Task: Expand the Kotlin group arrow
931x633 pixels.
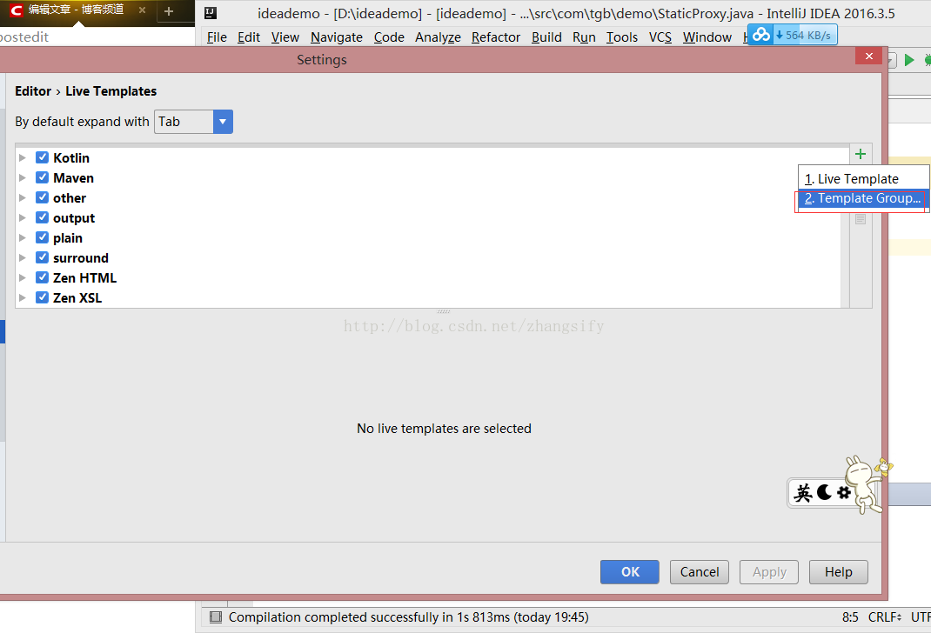Action: click(23, 157)
